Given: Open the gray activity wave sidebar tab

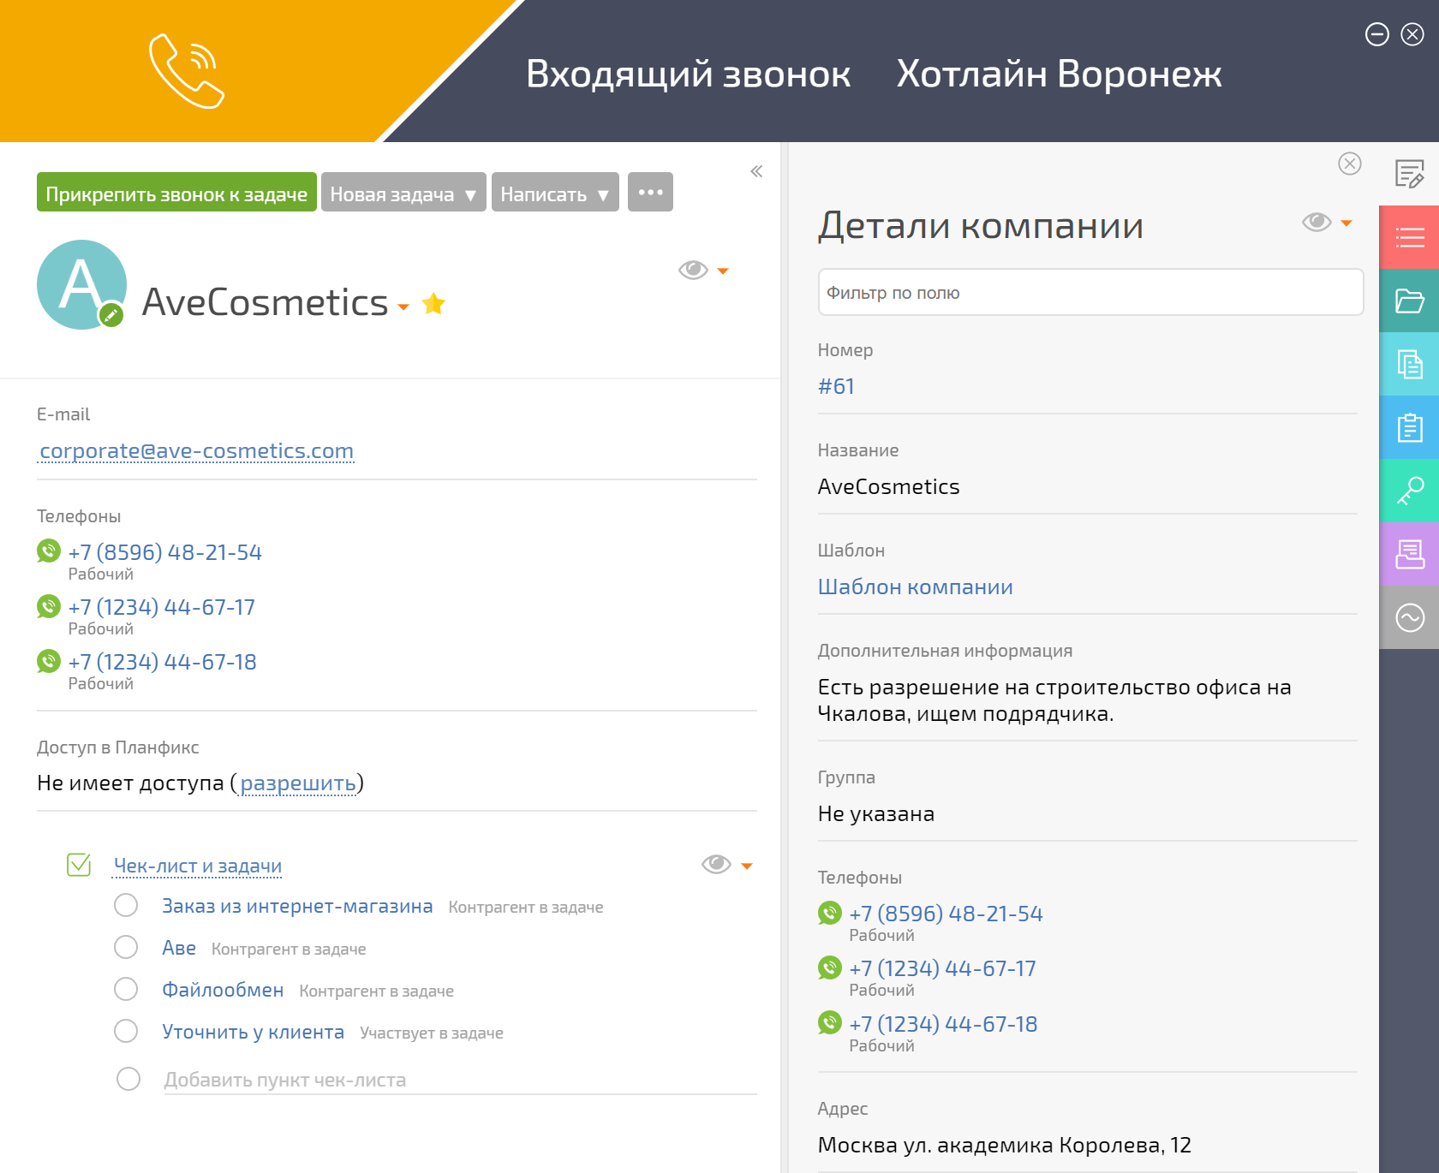Looking at the screenshot, I should [x=1409, y=617].
